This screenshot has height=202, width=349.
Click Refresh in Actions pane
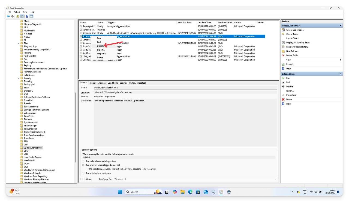tap(290, 64)
